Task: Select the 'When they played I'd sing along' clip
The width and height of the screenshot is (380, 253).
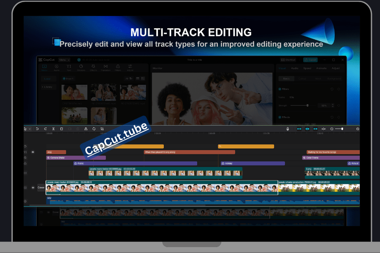Action: [x=190, y=152]
